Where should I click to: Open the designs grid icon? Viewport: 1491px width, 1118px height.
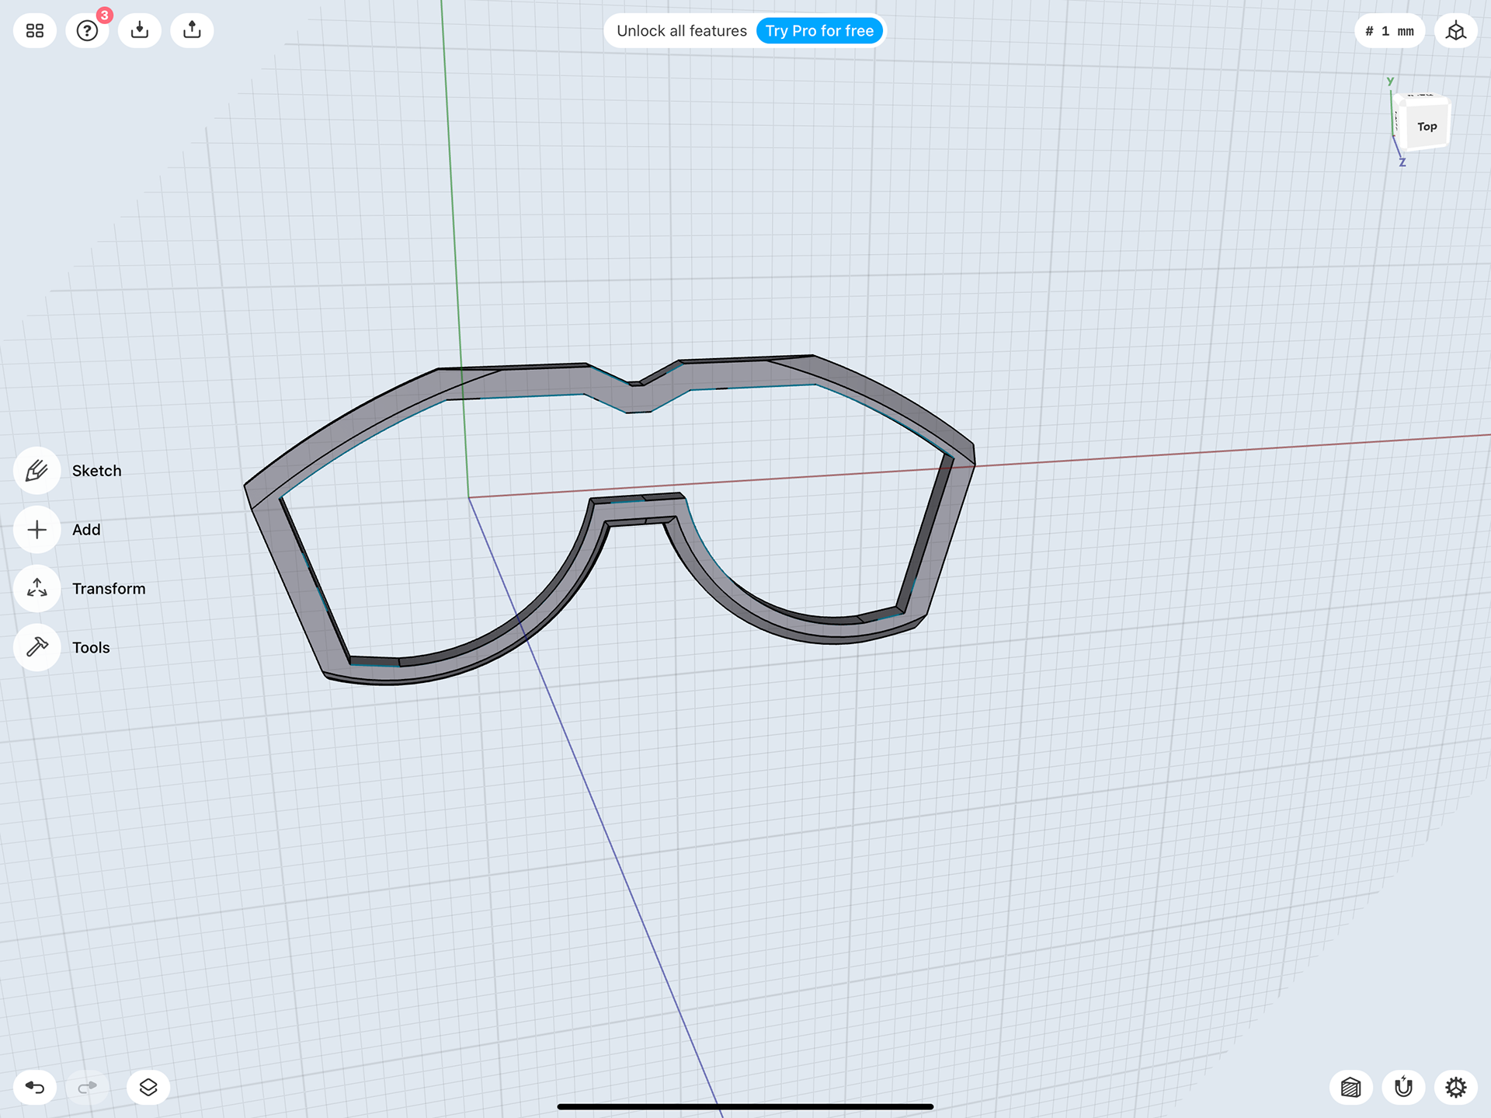pos(35,31)
